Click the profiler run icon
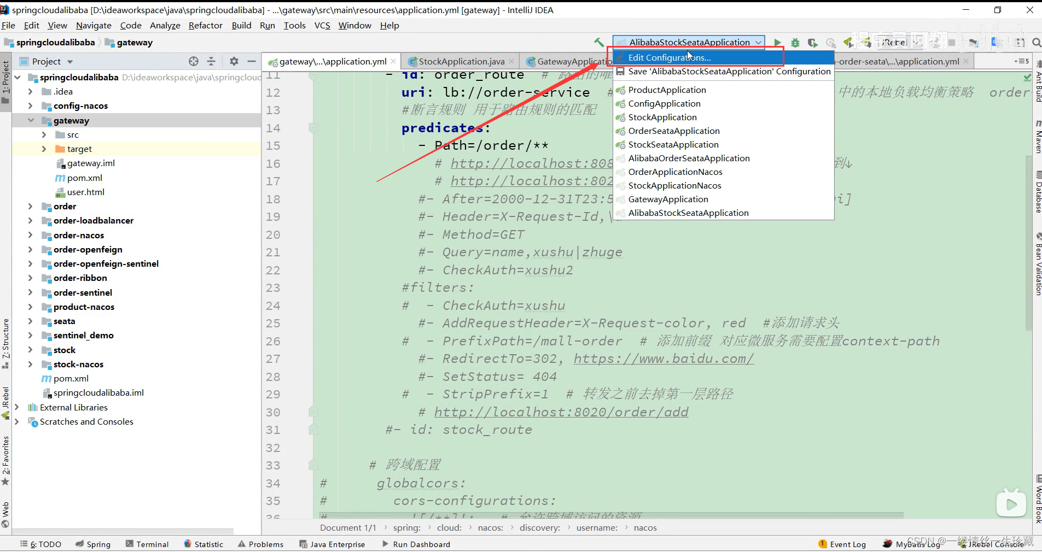Viewport: 1042px width, 552px height. pyautogui.click(x=831, y=43)
